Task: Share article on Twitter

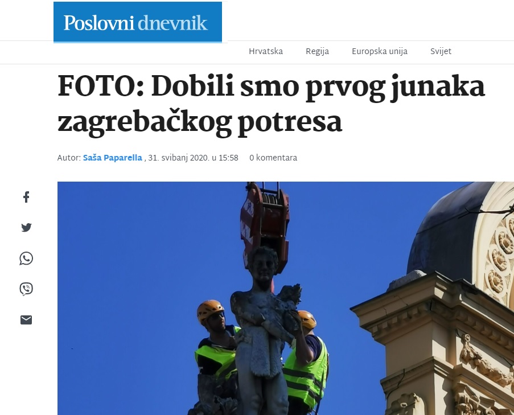Action: (x=26, y=227)
